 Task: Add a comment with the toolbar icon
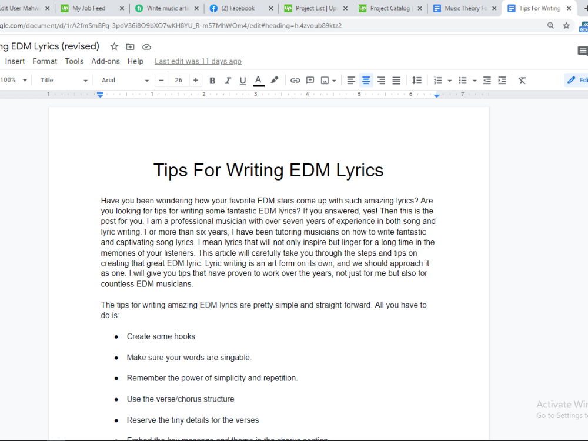click(310, 80)
